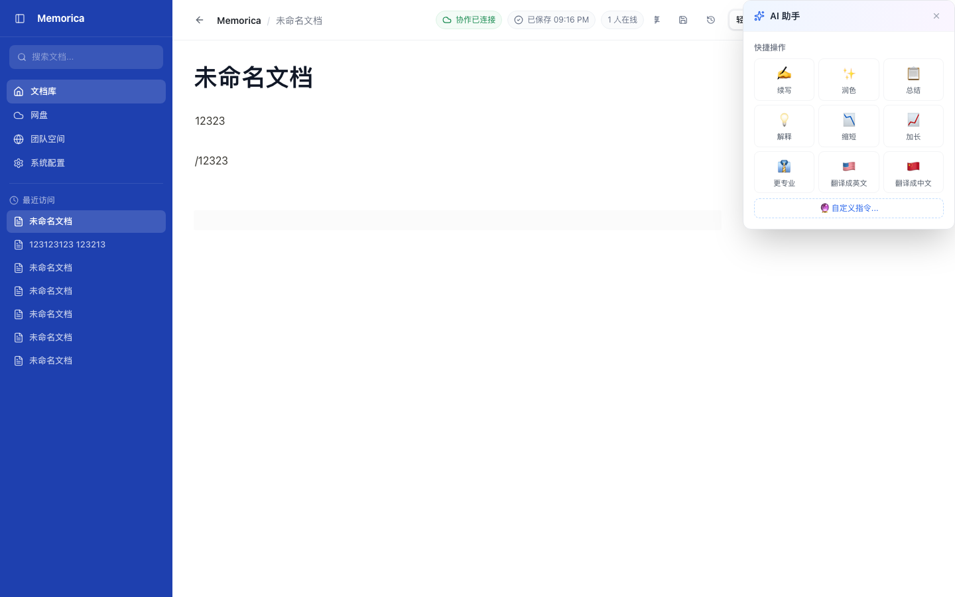Select the 加长 quick action
The image size is (955, 597).
point(913,126)
